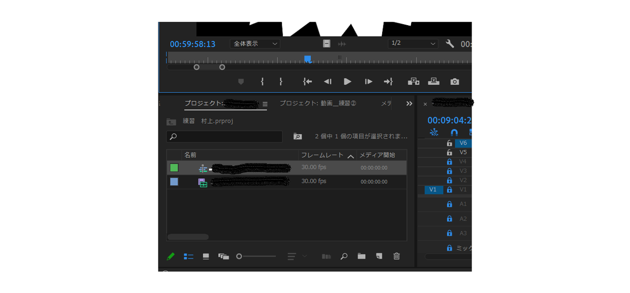
Task: Unlock the V3 track
Action: coord(449,171)
